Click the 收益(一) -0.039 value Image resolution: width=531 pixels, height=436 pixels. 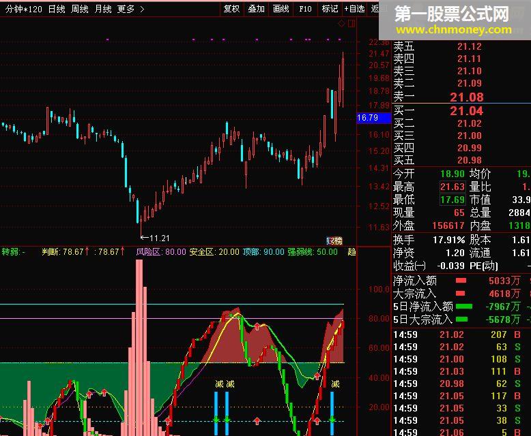[450, 266]
